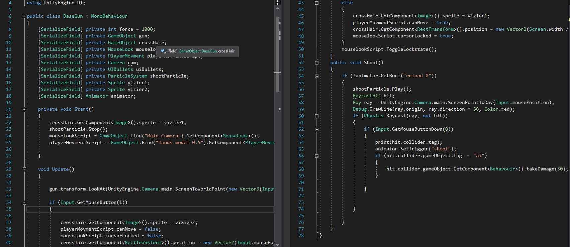The width and height of the screenshot is (570, 247).
Task: Click the Start method name on line 20
Action: 81,109
